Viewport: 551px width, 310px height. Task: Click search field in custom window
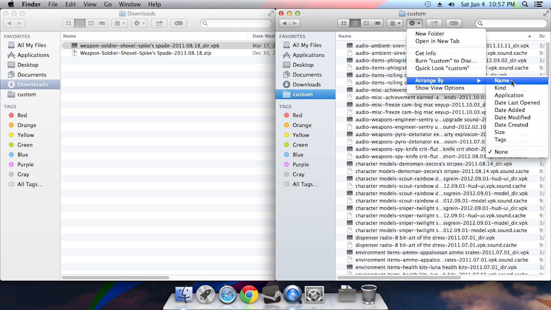coord(511,23)
